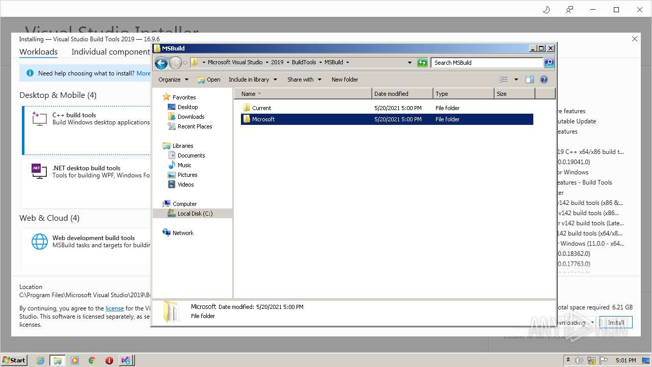
Task: Click the Install button in the installer
Action: [x=616, y=323]
